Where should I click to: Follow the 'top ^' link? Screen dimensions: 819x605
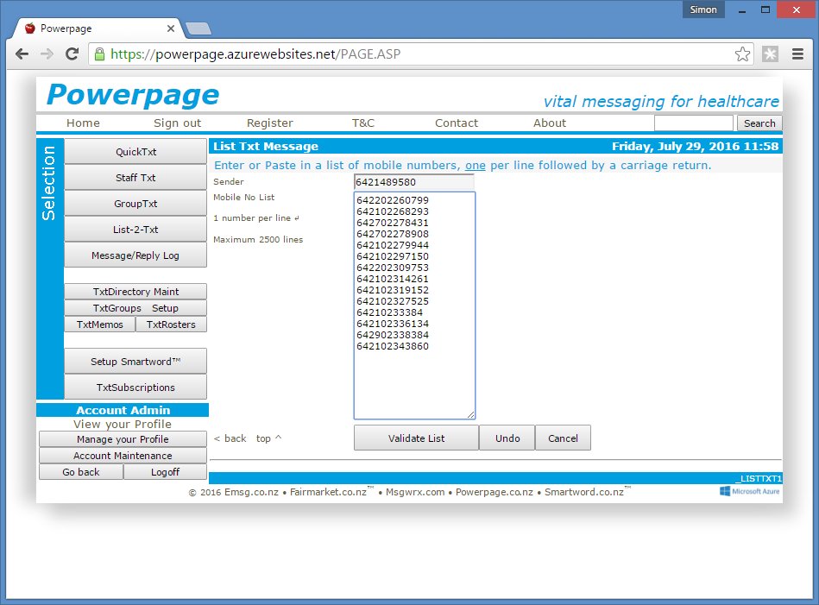[268, 438]
